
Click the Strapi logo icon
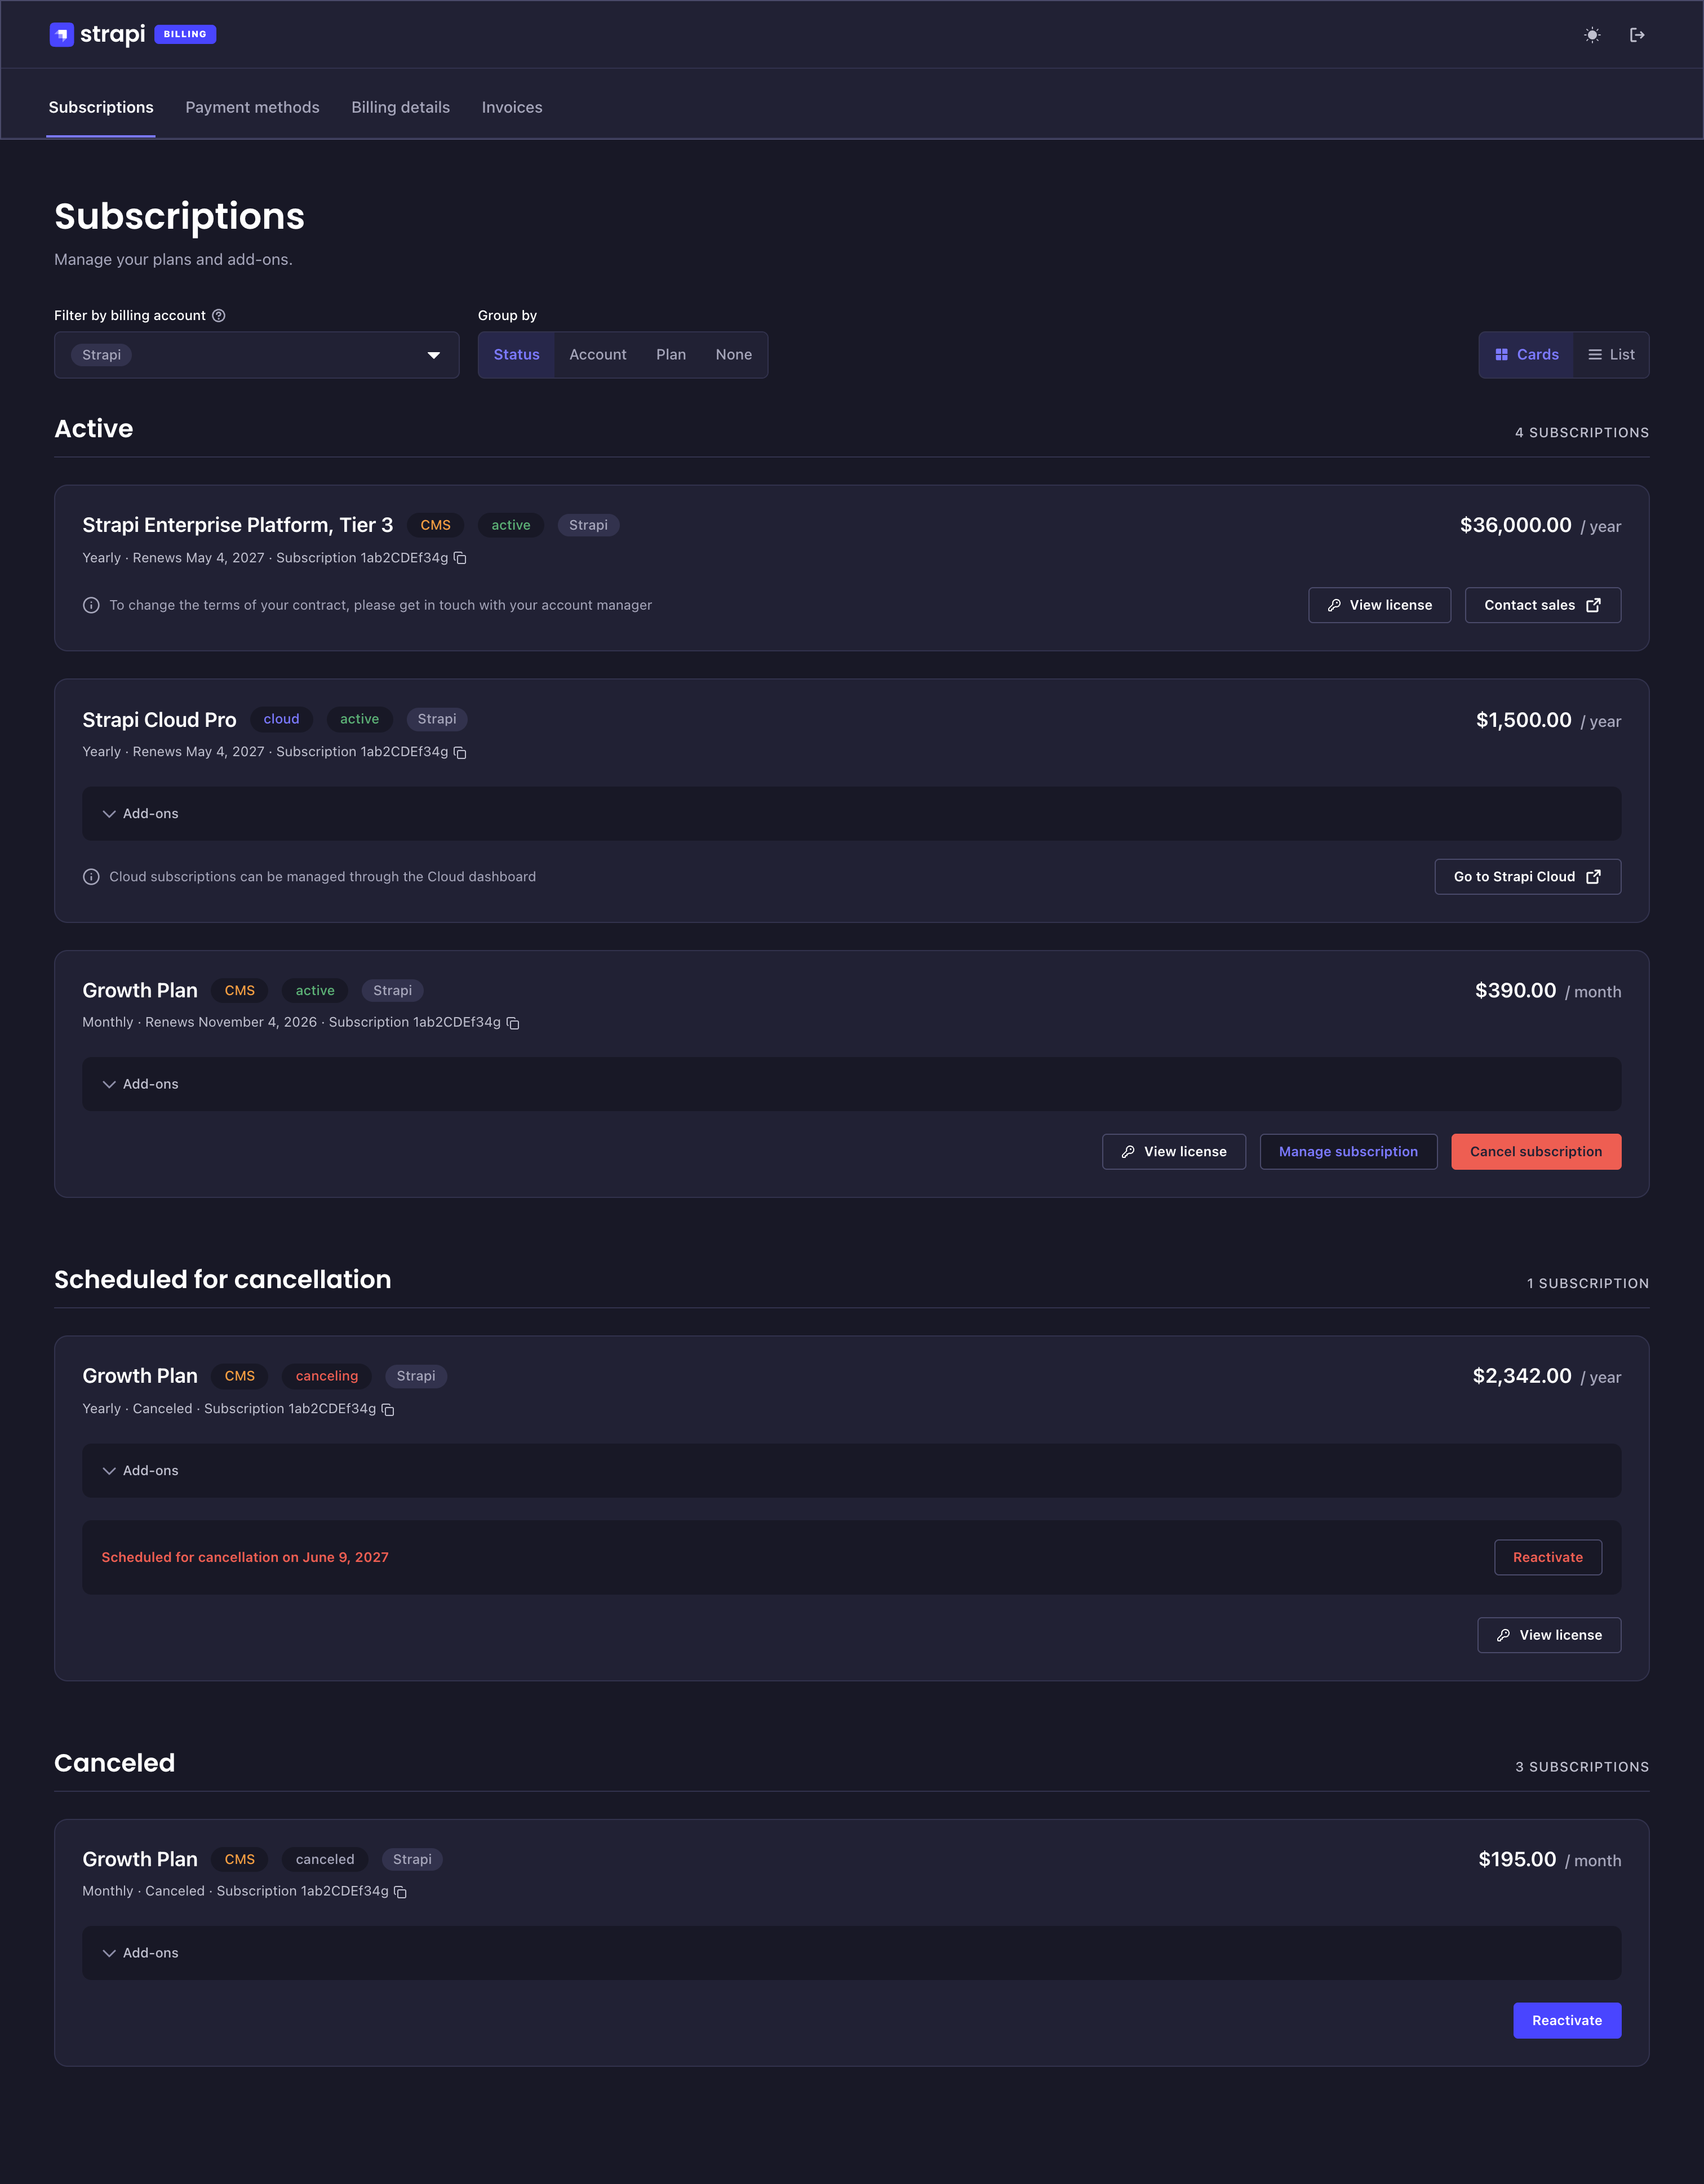pos(62,35)
